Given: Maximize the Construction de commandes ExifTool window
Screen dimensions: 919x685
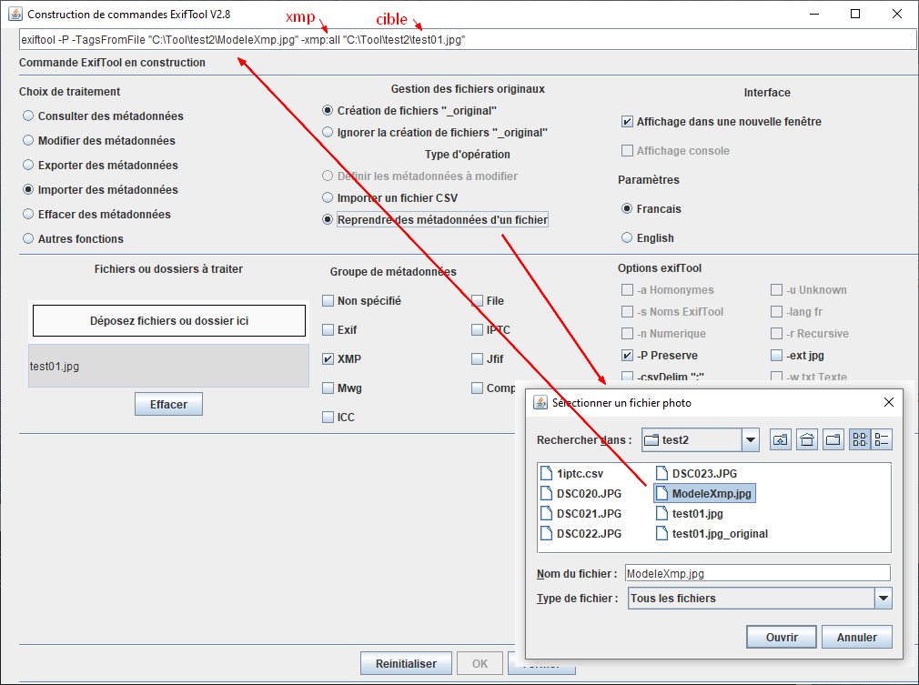Looking at the screenshot, I should coord(855,14).
